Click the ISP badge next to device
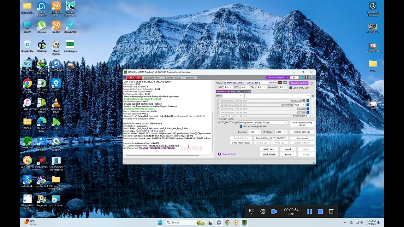The height and width of the screenshot is (227, 404). coord(285,83)
